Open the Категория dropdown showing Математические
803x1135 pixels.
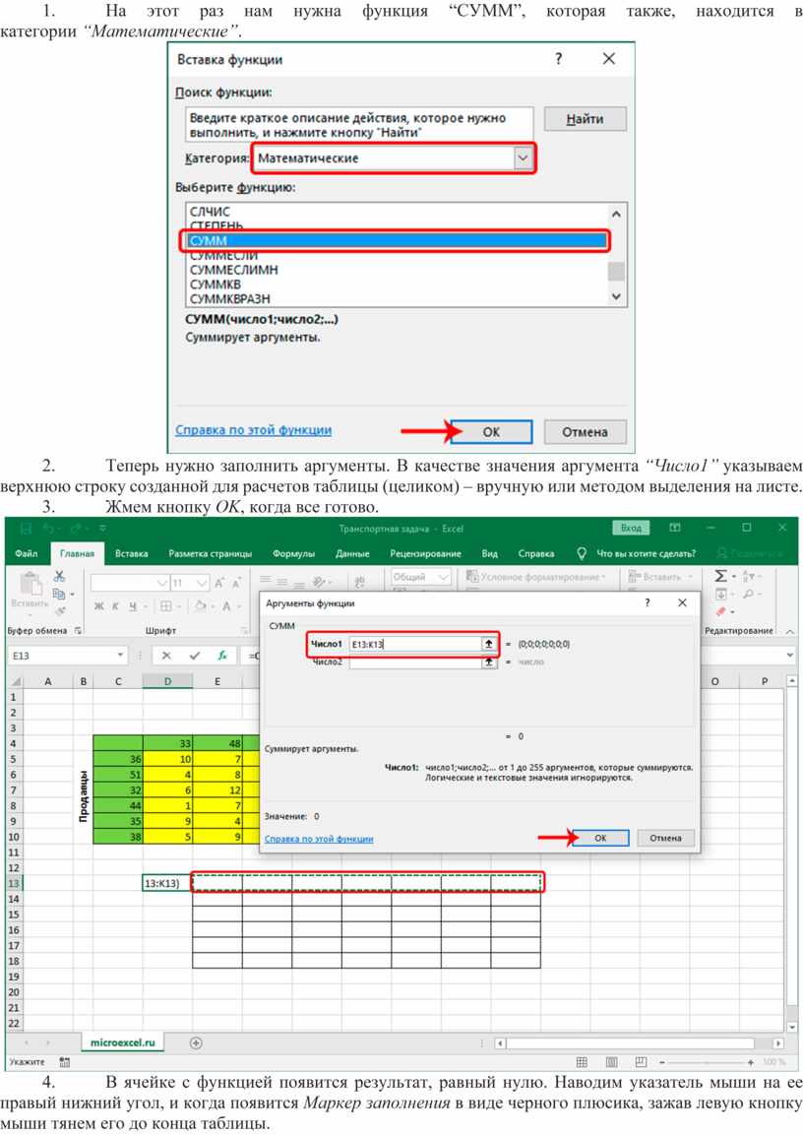point(524,158)
